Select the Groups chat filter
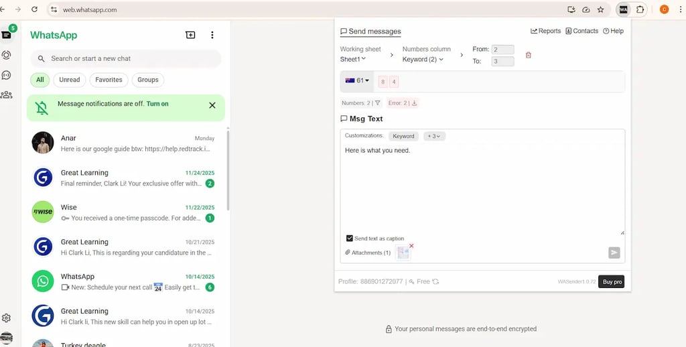Screen dimensions: 686x347 tap(148, 80)
